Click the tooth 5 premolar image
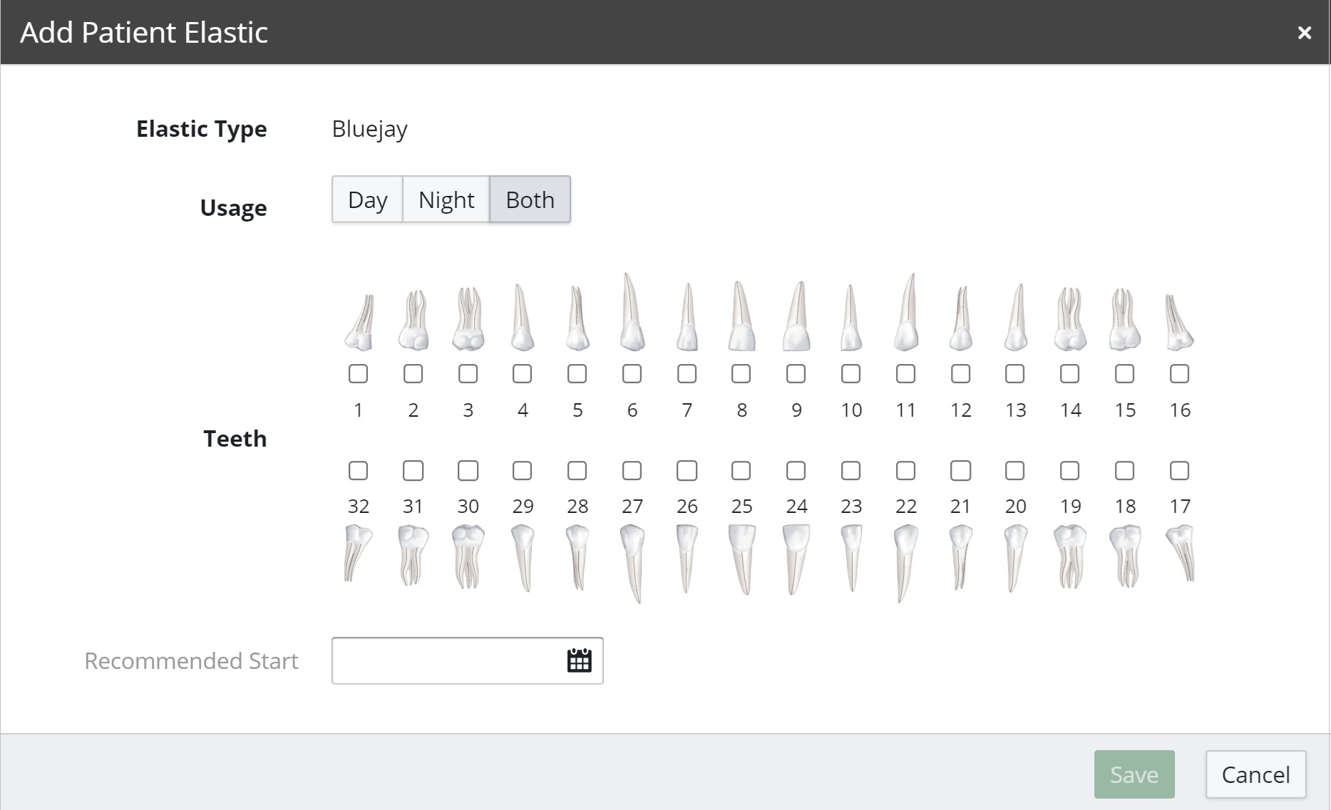This screenshot has height=810, width=1331. point(577,318)
